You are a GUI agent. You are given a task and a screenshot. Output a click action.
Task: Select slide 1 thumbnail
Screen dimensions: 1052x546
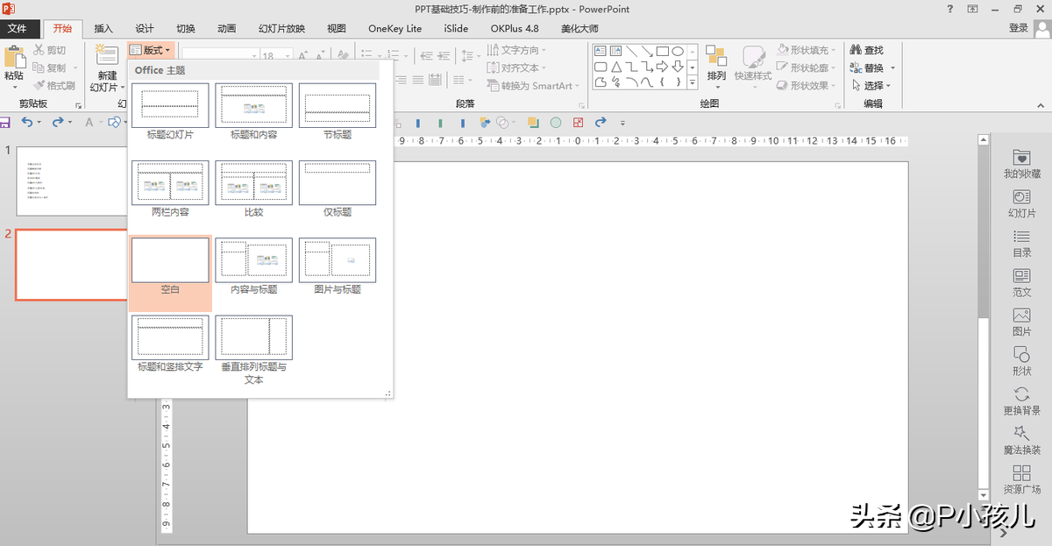[x=72, y=181]
